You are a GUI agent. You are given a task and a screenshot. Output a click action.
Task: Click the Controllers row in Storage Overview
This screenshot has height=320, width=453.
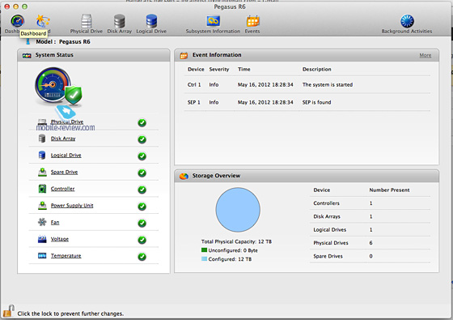(370, 203)
